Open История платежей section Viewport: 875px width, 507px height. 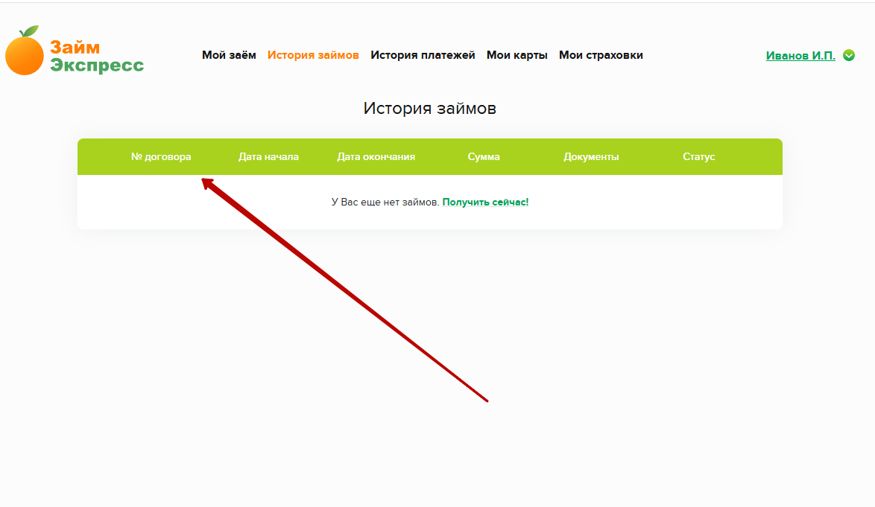423,55
